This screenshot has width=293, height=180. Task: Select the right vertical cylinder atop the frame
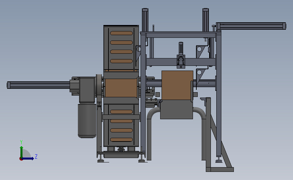[x=205, y=20]
